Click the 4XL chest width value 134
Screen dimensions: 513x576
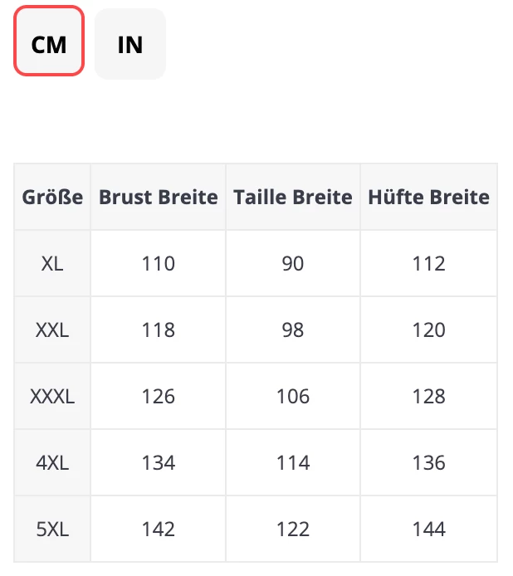[159, 463]
